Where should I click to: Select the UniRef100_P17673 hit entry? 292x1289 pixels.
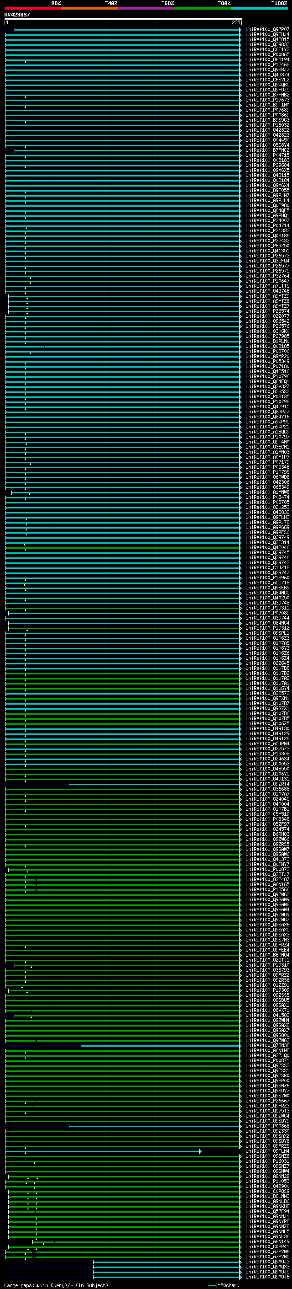point(267,100)
